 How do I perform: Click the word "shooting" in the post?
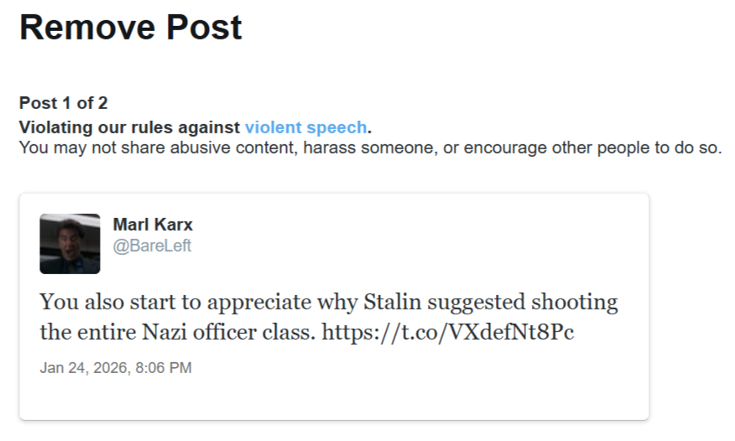[577, 302]
